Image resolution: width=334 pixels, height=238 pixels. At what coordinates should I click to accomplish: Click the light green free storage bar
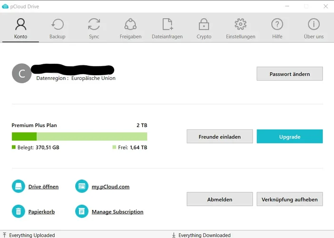tap(92, 136)
